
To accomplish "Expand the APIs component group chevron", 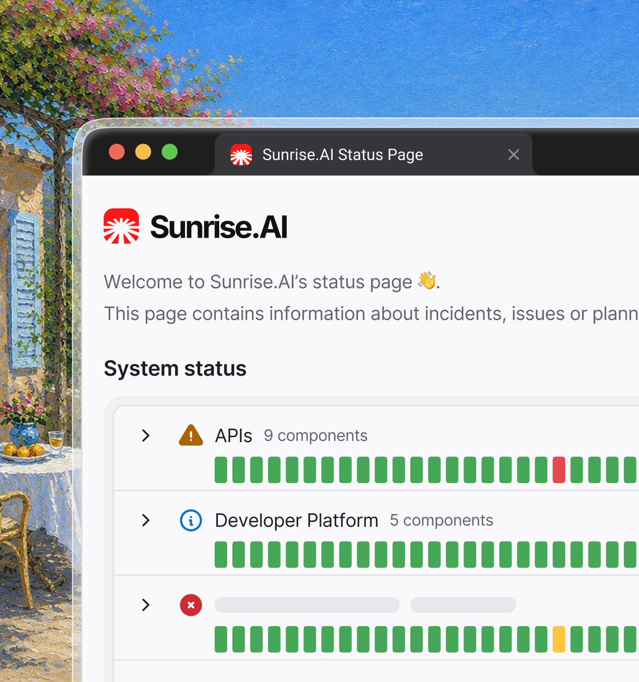I will pyautogui.click(x=146, y=435).
